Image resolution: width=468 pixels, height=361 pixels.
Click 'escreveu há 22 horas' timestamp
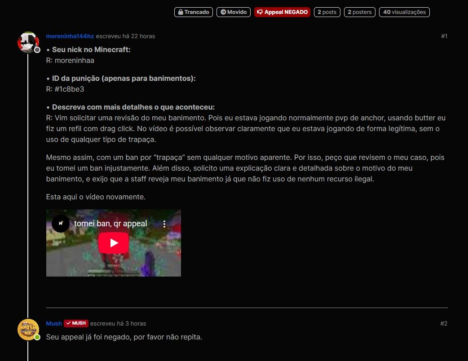click(125, 36)
